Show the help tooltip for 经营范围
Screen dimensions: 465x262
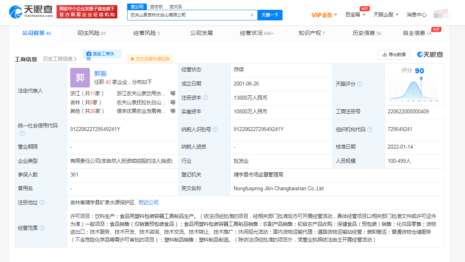coord(42,228)
